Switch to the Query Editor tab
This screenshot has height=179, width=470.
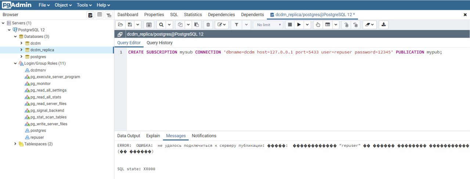point(129,43)
